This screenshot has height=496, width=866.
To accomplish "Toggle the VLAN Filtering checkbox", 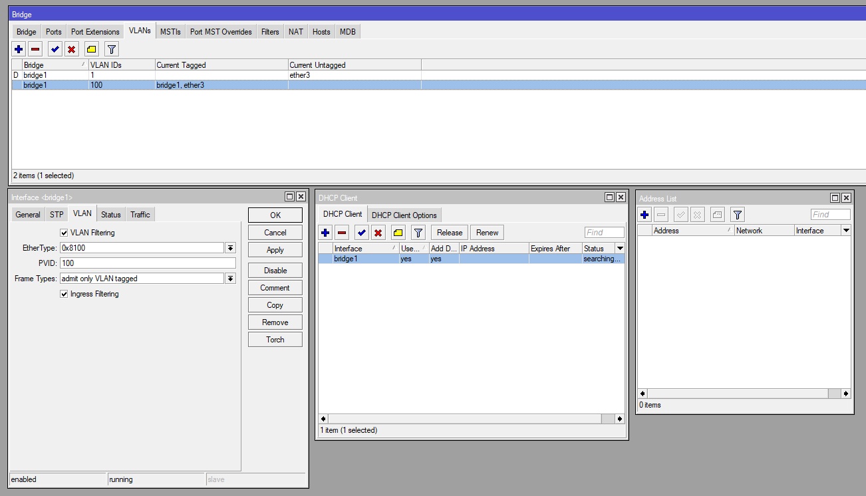I will coord(65,233).
